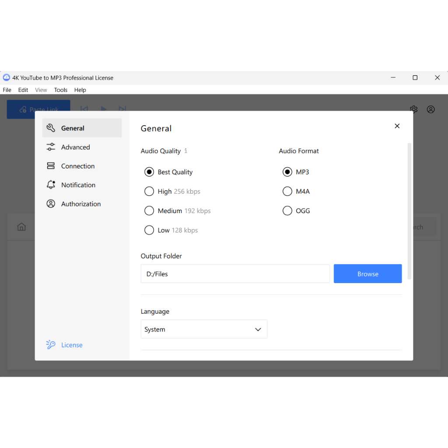Select High 256 kbps audio quality

(x=149, y=192)
